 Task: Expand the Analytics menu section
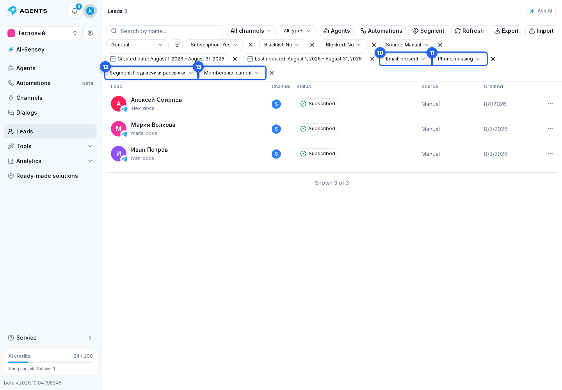50,161
